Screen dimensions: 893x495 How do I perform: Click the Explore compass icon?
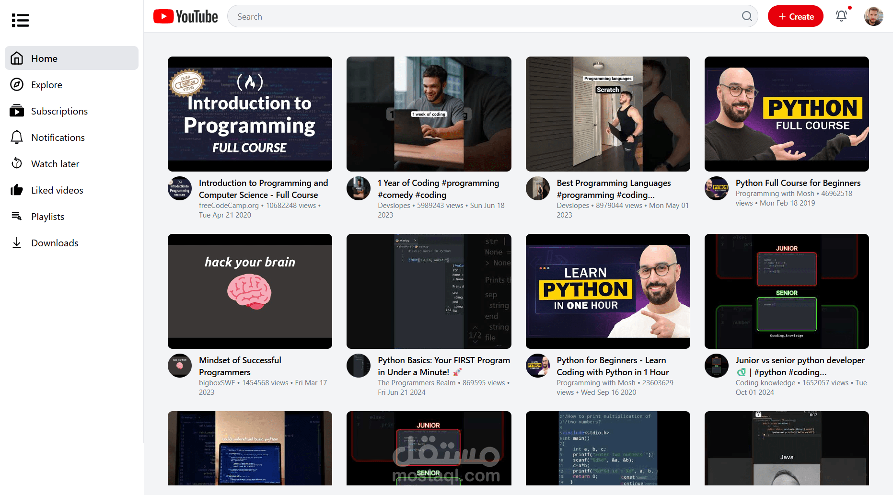point(17,84)
